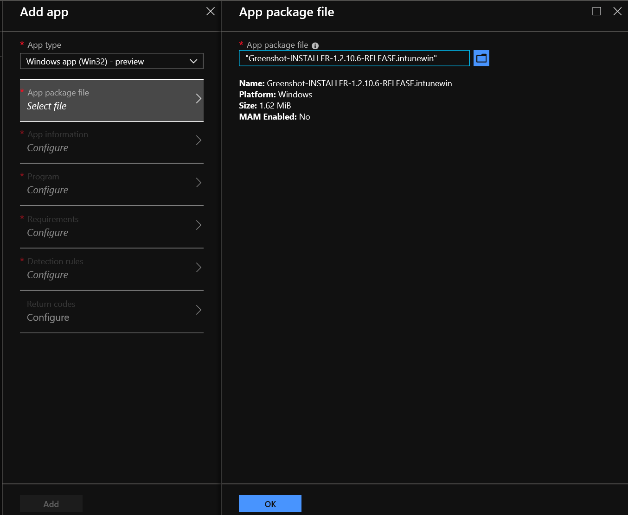
Task: Open Return codes Configure section
Action: 112,312
